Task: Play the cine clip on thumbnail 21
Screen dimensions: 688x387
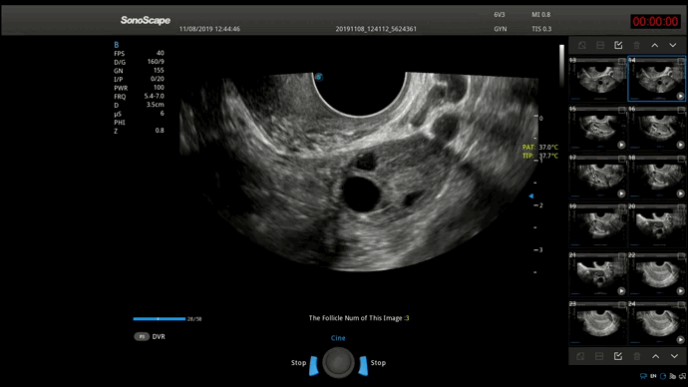Action: pyautogui.click(x=621, y=291)
